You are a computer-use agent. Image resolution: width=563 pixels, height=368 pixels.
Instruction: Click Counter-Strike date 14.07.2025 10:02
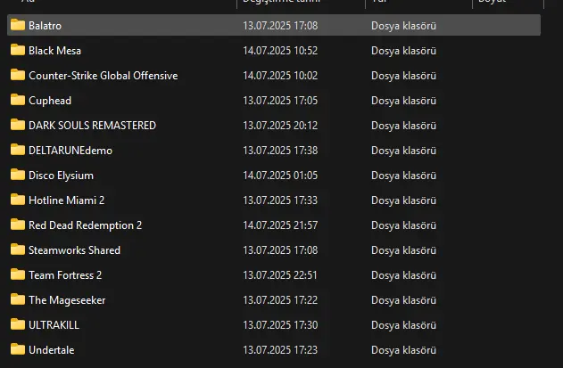point(280,76)
